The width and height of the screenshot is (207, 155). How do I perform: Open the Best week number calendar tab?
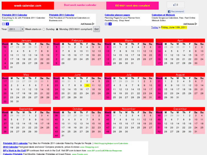(x=80, y=5)
